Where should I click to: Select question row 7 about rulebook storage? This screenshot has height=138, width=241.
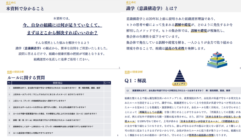pos(59,126)
